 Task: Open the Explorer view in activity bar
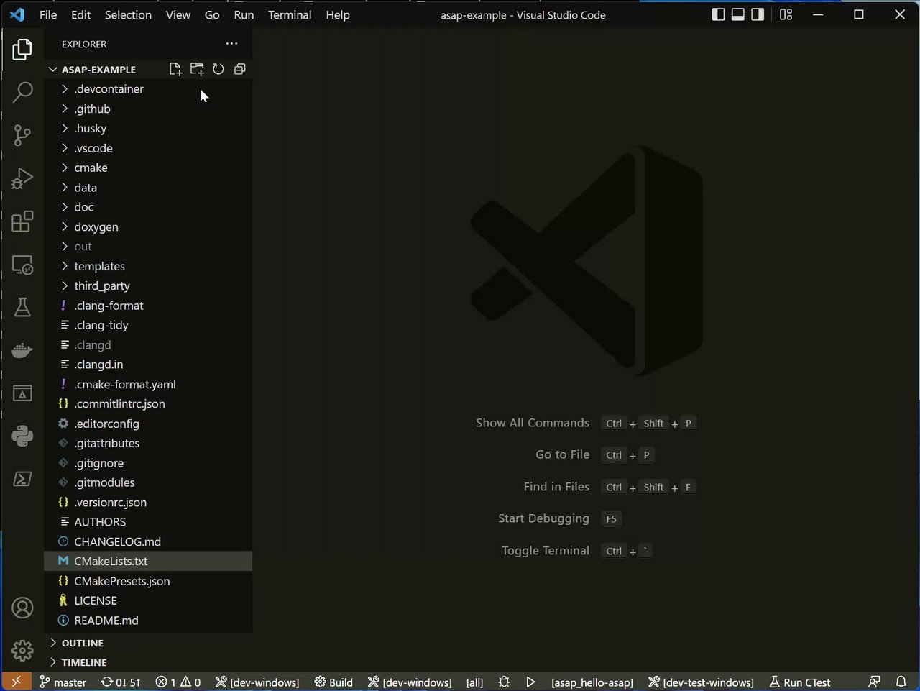pos(22,50)
